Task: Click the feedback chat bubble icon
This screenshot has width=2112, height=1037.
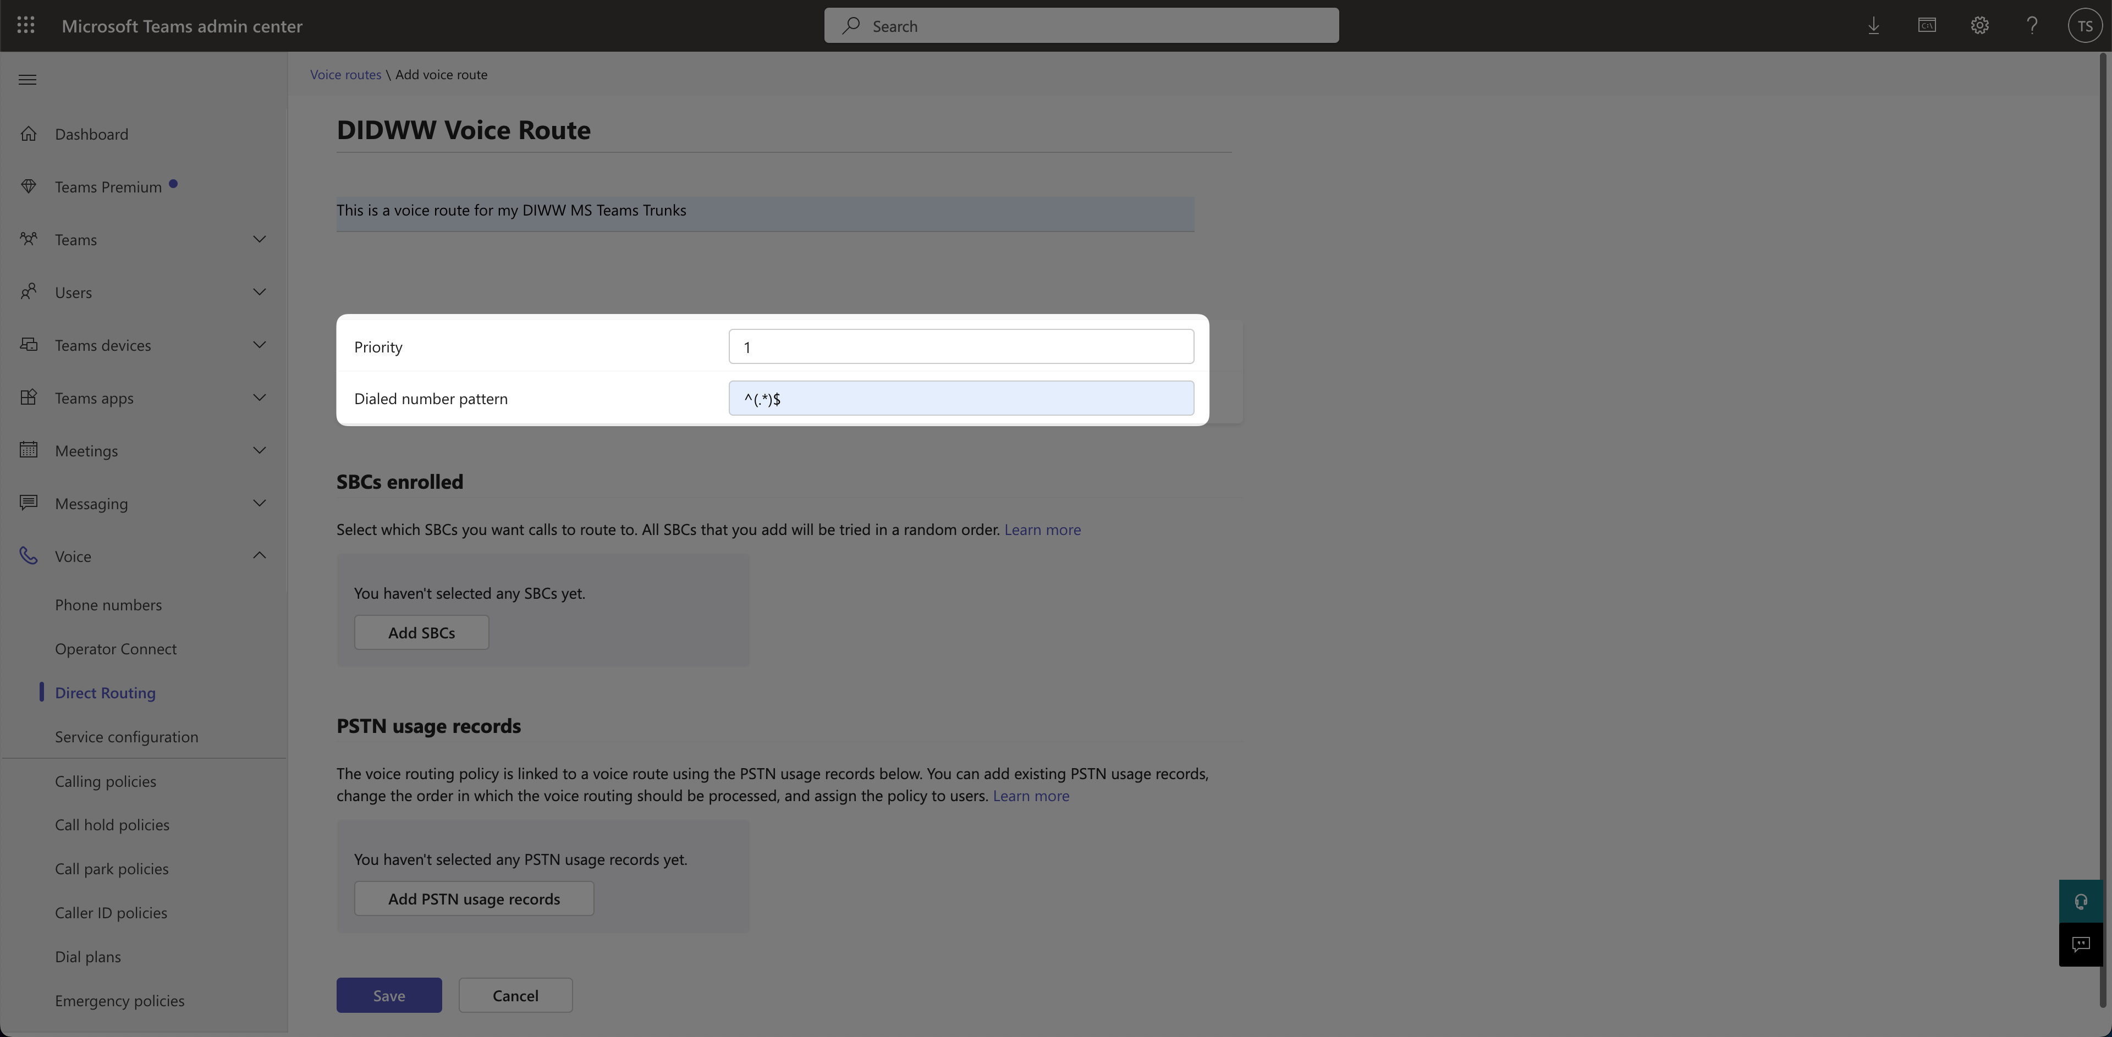Action: point(2081,945)
